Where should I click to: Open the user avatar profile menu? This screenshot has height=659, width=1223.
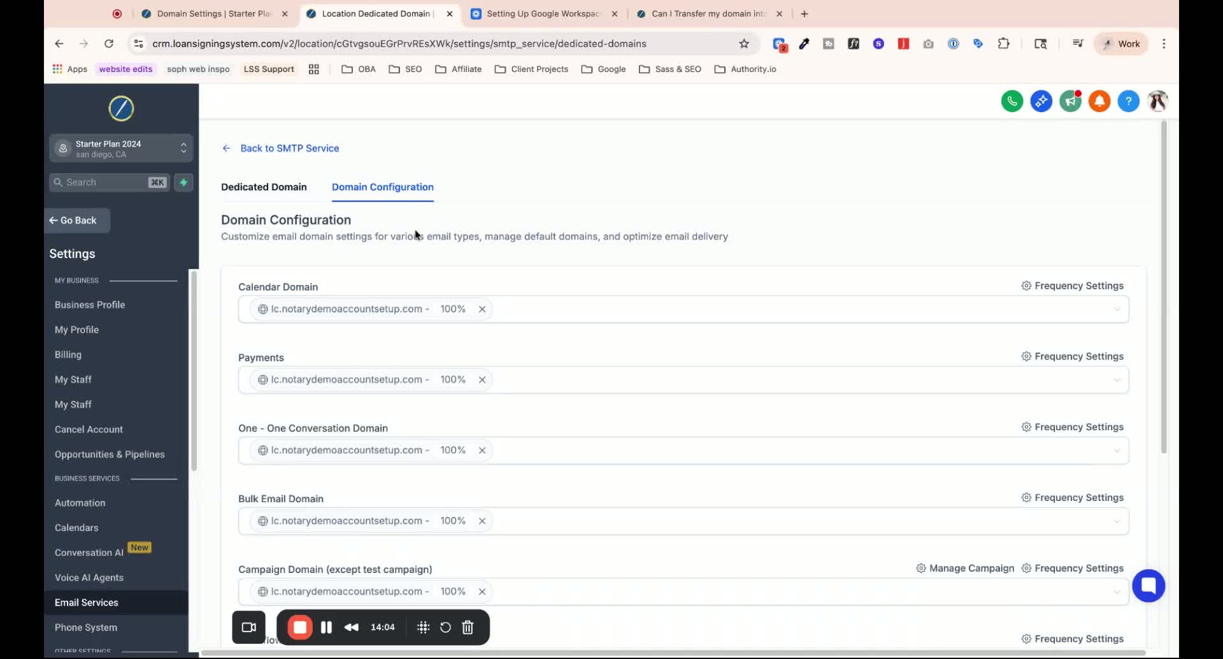click(1157, 101)
